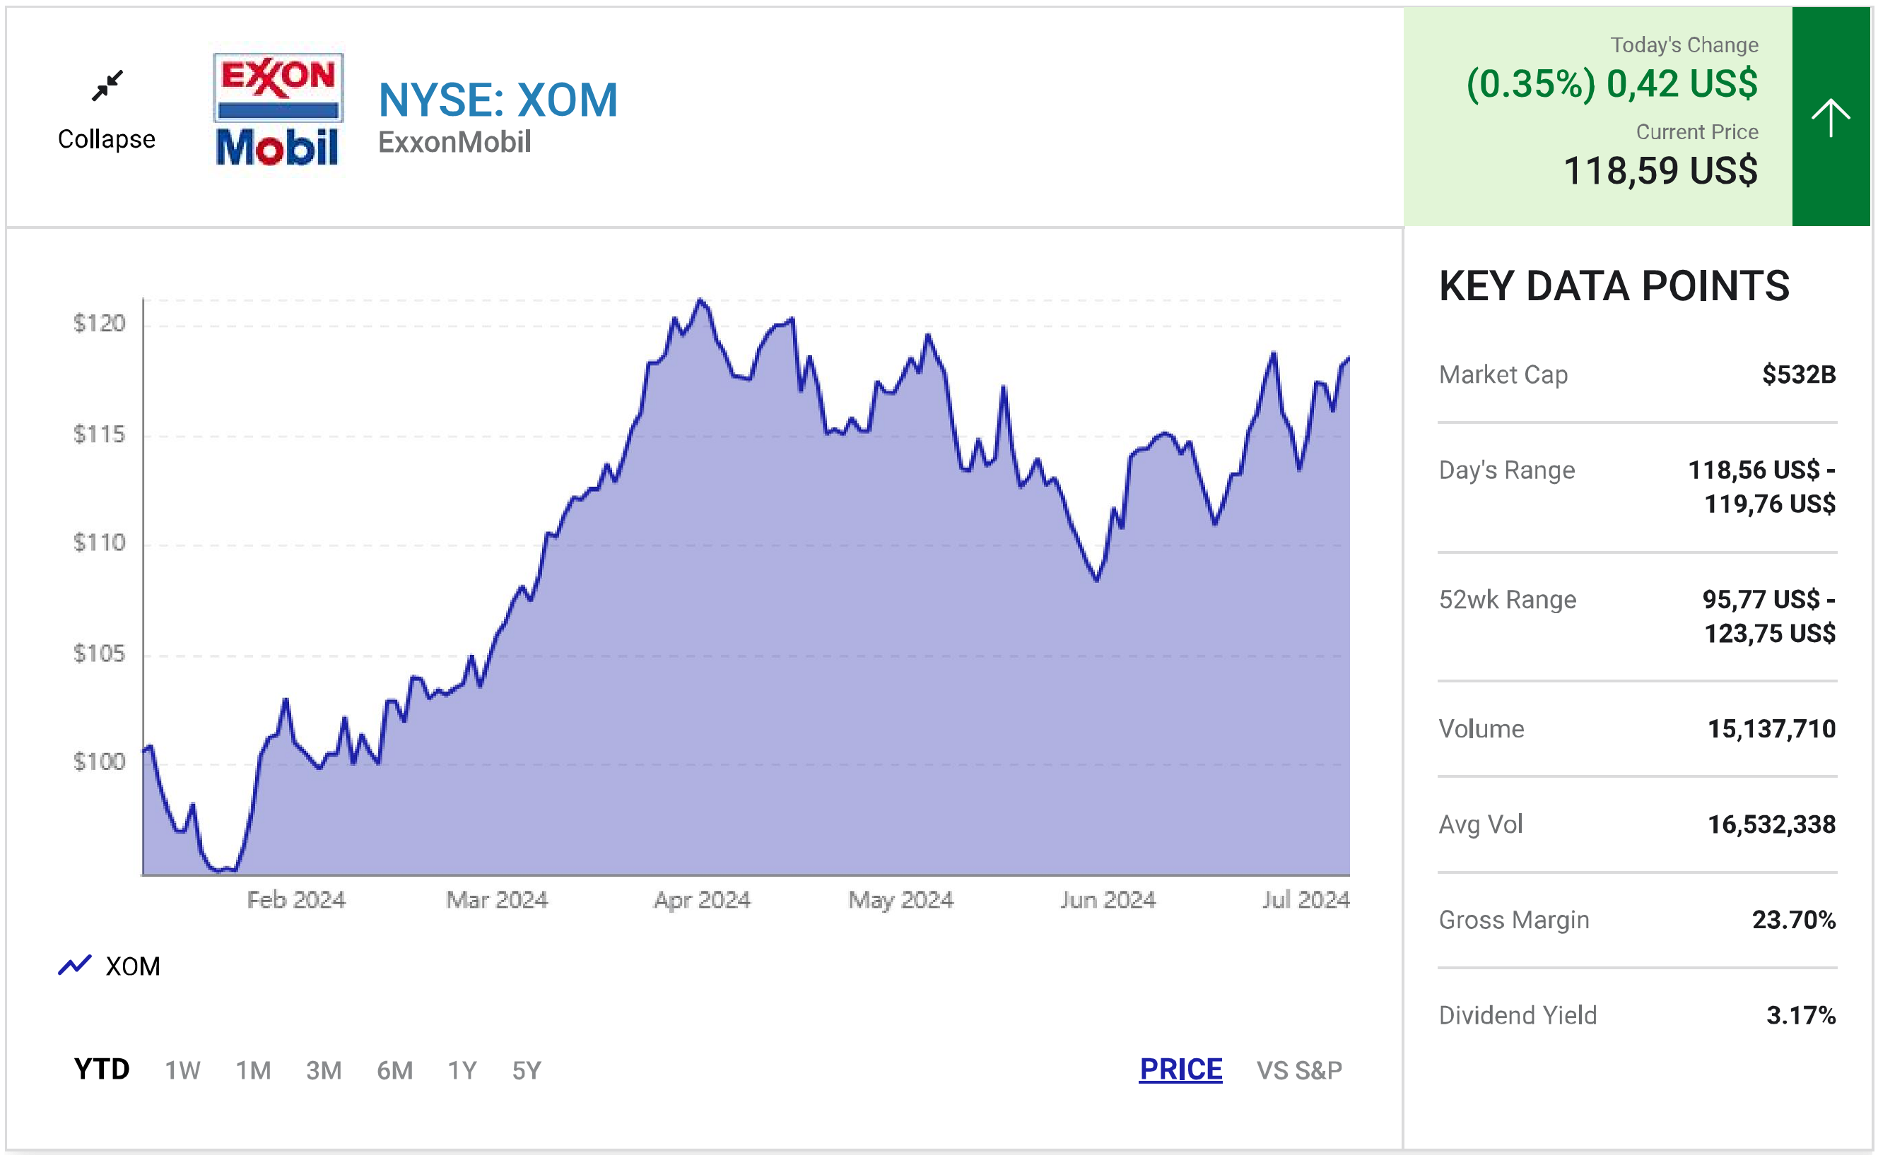
Task: Switch chart to 1W range
Action: (x=182, y=1070)
